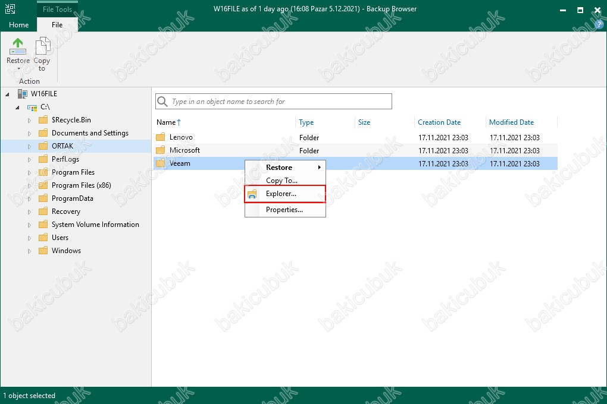Choose Copy To... from context menu

(x=285, y=181)
